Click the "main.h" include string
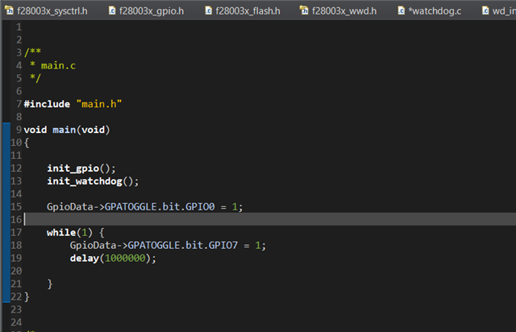 (x=98, y=104)
